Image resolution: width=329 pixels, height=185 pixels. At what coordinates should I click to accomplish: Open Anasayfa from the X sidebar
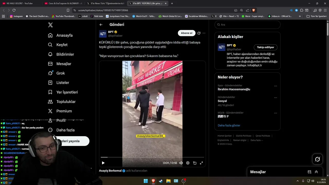pyautogui.click(x=60, y=35)
